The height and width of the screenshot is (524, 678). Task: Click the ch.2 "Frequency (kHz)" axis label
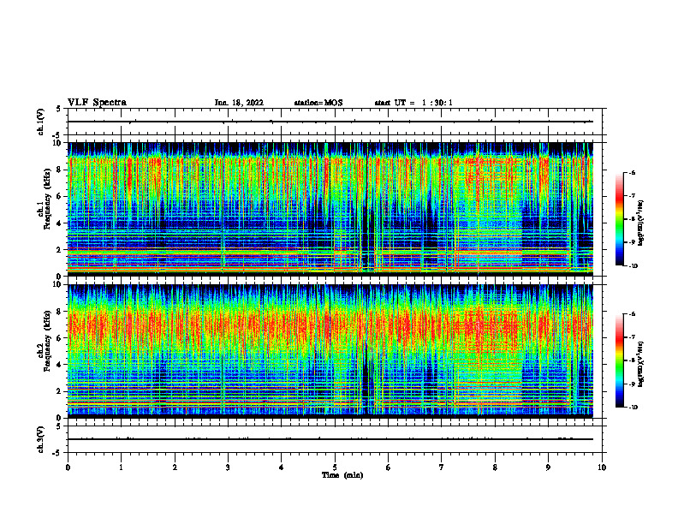tap(47, 341)
